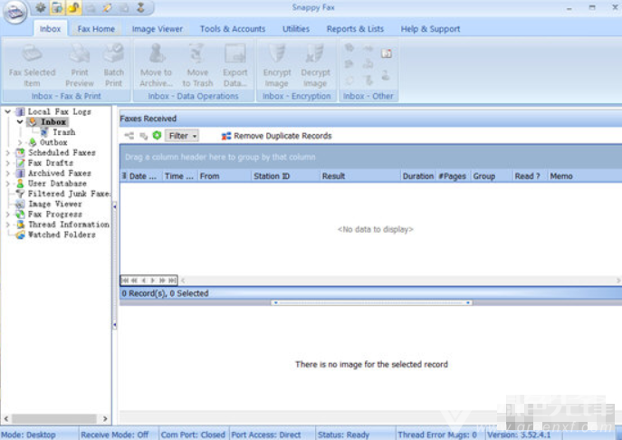This screenshot has height=440, width=622.
Task: Select Fax Drafts in the tree
Action: (x=51, y=163)
